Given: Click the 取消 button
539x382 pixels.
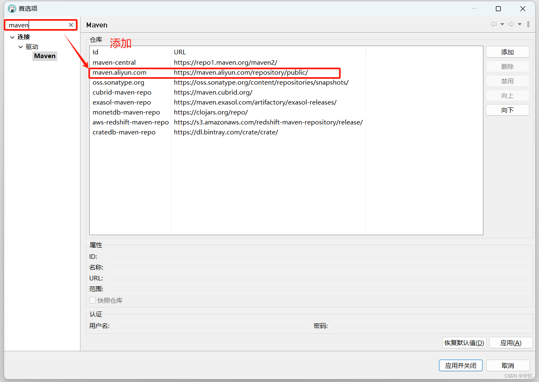Looking at the screenshot, I should click(508, 365).
